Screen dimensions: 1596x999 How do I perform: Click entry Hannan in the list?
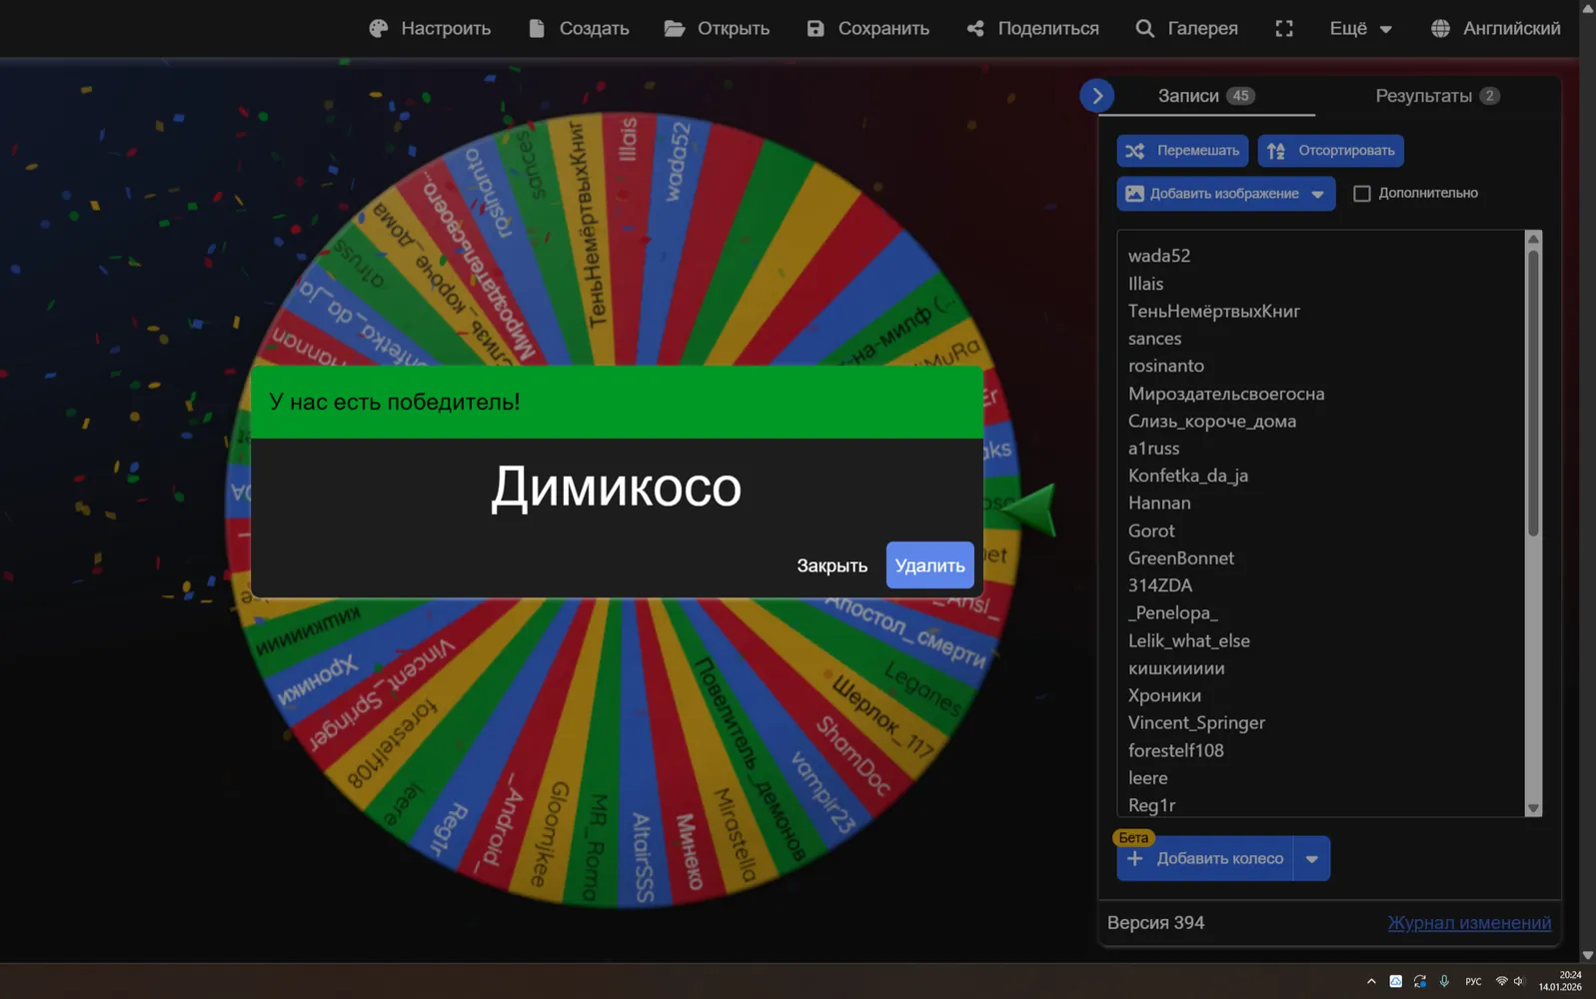coord(1159,502)
